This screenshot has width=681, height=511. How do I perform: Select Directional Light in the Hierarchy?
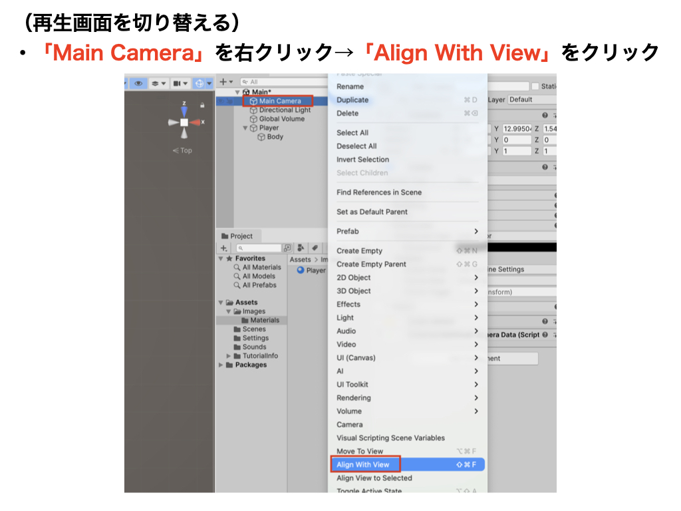(x=285, y=110)
